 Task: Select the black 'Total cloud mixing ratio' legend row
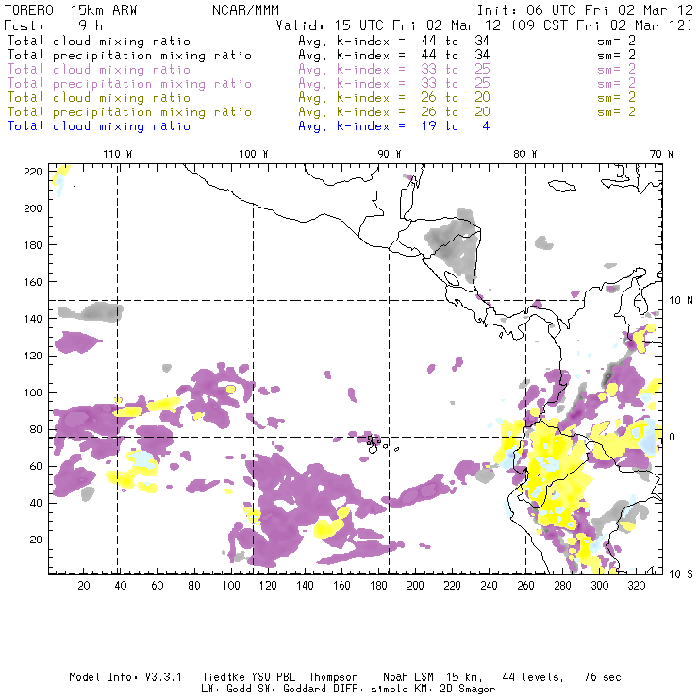[x=99, y=41]
